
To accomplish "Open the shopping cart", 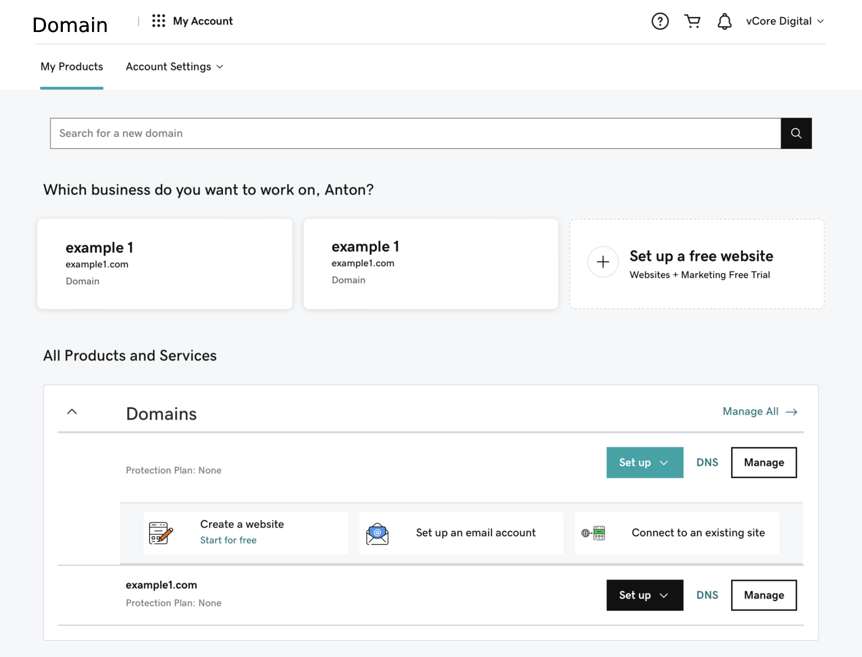I will 693,21.
